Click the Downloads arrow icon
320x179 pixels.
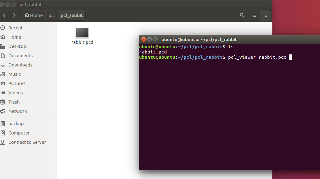3,65
